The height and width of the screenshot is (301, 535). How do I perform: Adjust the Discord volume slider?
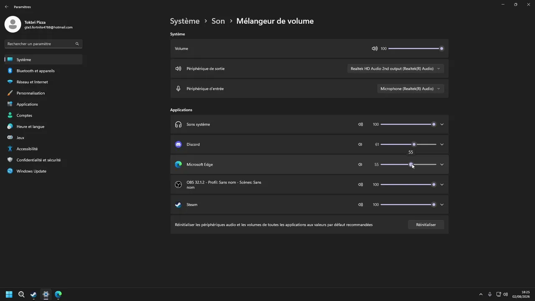point(408,144)
